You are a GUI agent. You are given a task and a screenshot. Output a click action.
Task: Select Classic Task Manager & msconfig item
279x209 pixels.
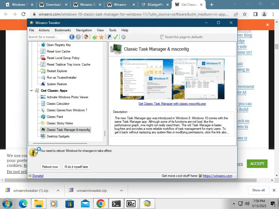68,130
